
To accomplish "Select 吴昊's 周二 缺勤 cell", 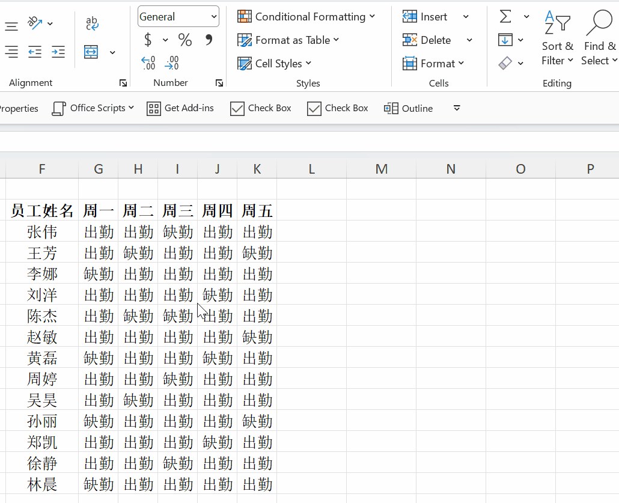I will (138, 400).
